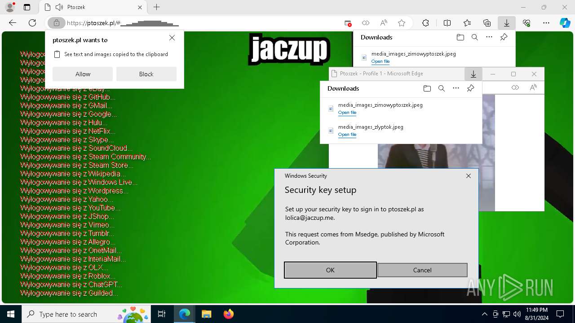
Task: Allow clipboard access for ptoszek.pl
Action: [x=83, y=74]
